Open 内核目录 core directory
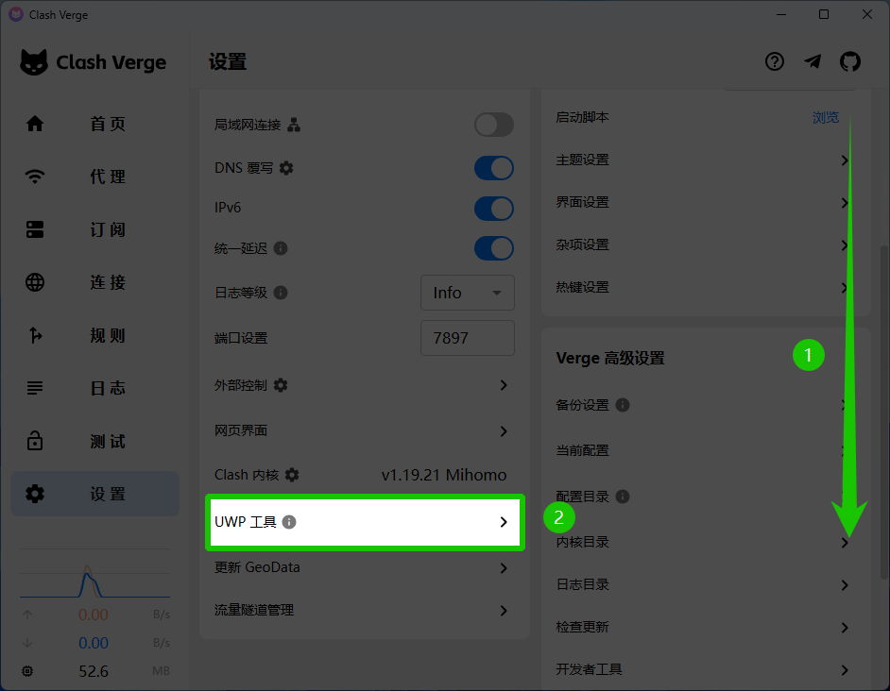 (706, 543)
